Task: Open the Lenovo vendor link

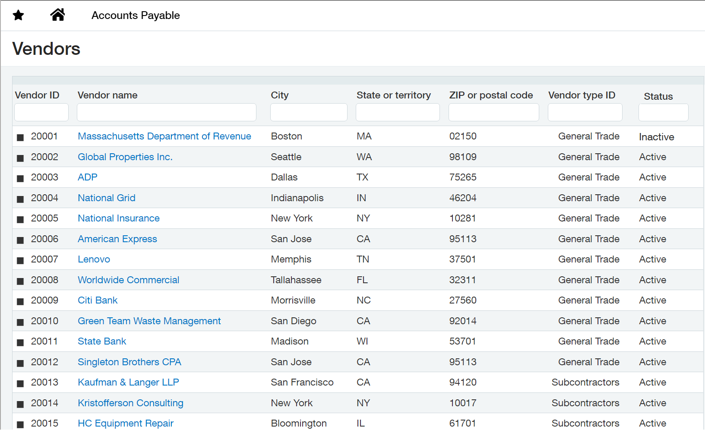Action: point(94,259)
